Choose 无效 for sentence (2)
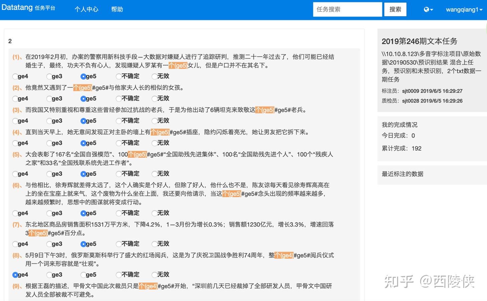The width and height of the screenshot is (487, 301). point(154,99)
